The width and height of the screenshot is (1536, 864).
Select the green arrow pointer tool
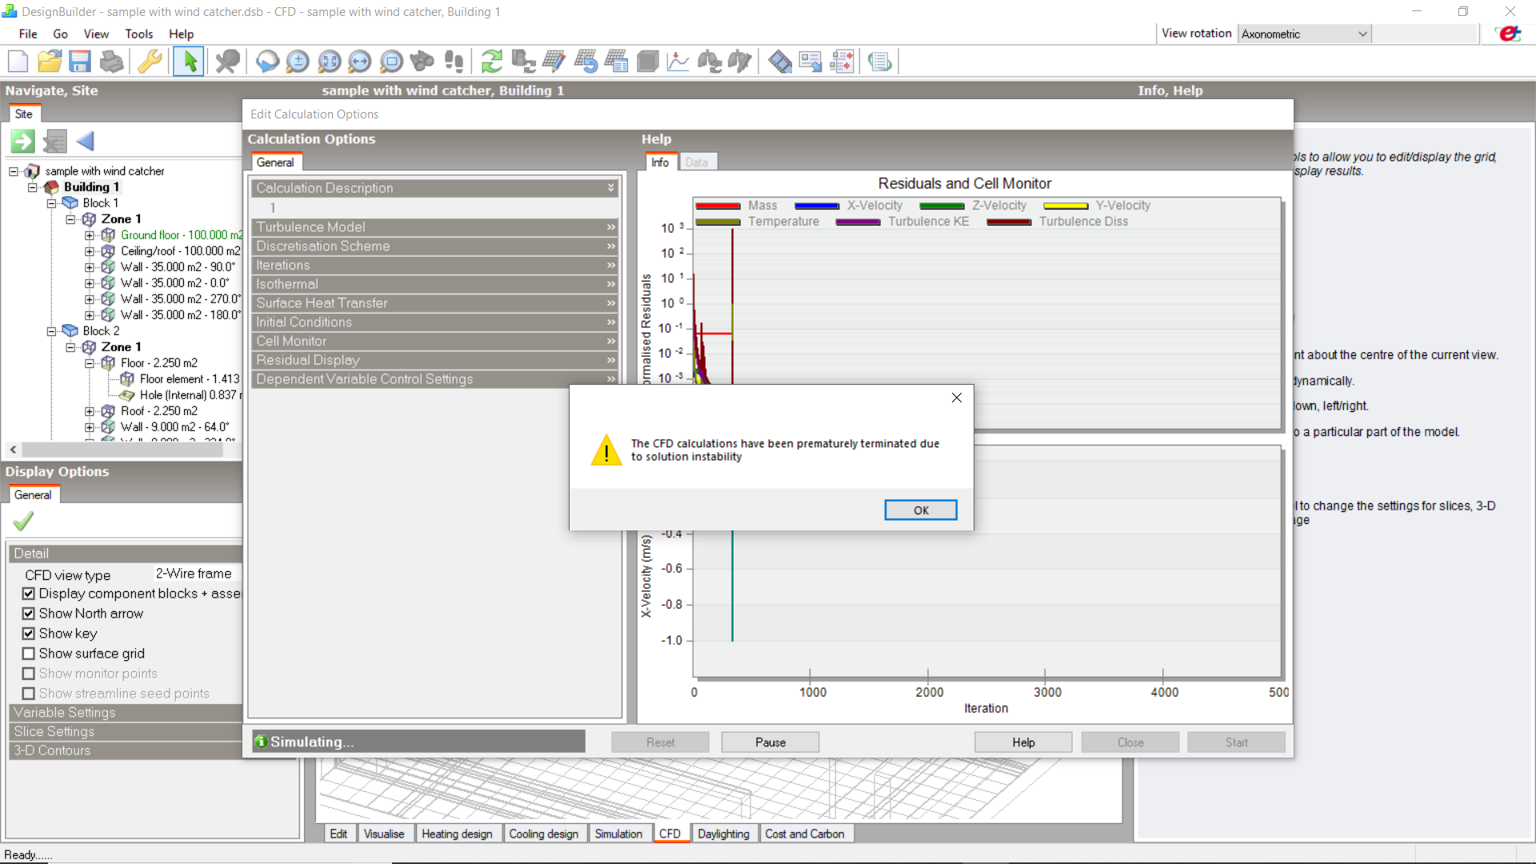pos(189,62)
